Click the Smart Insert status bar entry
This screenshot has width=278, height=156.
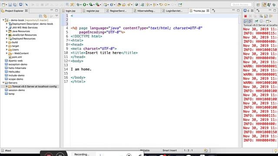[x=169, y=150]
